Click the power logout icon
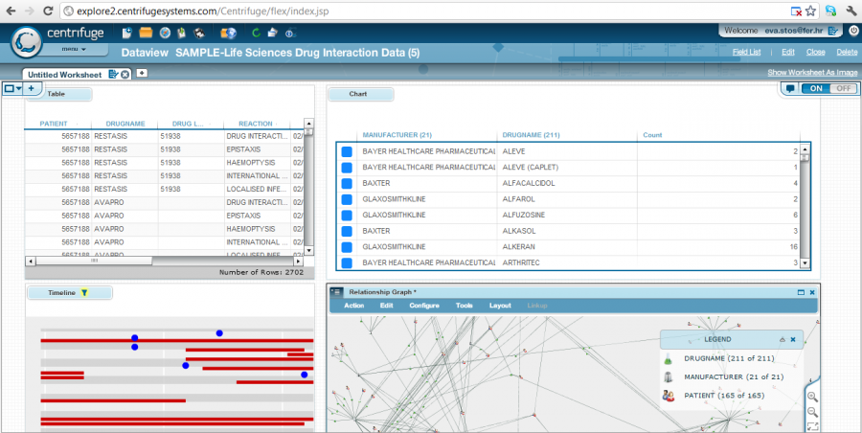The height and width of the screenshot is (433, 862). (x=289, y=34)
